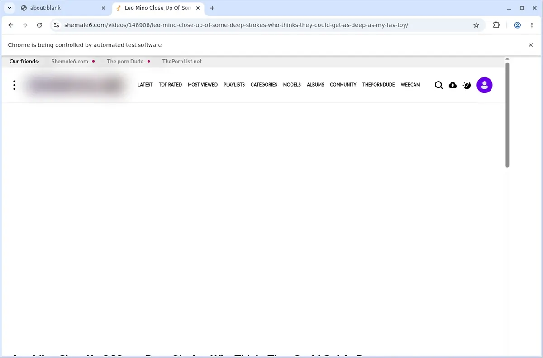Image resolution: width=543 pixels, height=358 pixels.
Task: Open the three-dot site menu
Action: 14,85
